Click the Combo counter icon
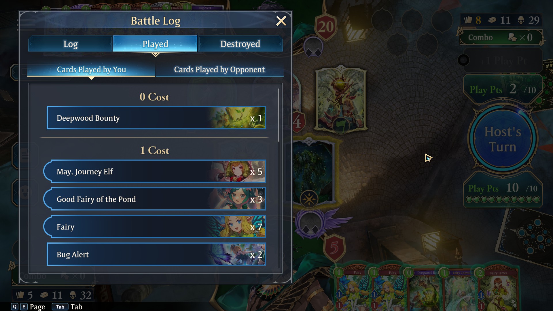Image resolution: width=553 pixels, height=311 pixels. click(x=512, y=37)
